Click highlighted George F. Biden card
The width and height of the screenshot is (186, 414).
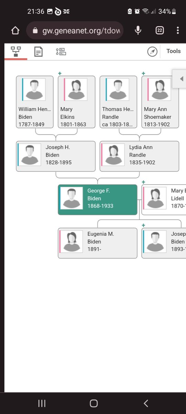coord(97,200)
